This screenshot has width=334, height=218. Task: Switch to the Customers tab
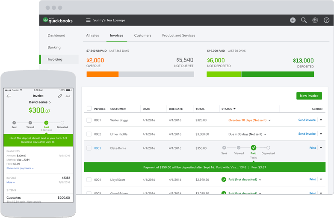[x=142, y=35]
